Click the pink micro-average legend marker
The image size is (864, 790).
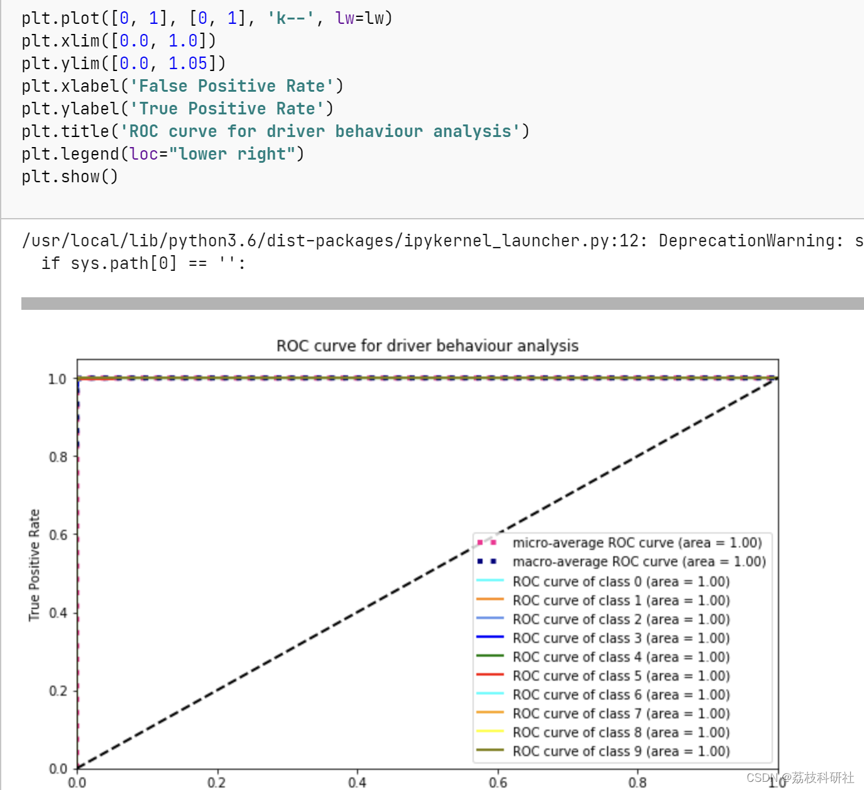click(x=488, y=542)
